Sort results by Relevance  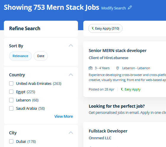click(20, 56)
